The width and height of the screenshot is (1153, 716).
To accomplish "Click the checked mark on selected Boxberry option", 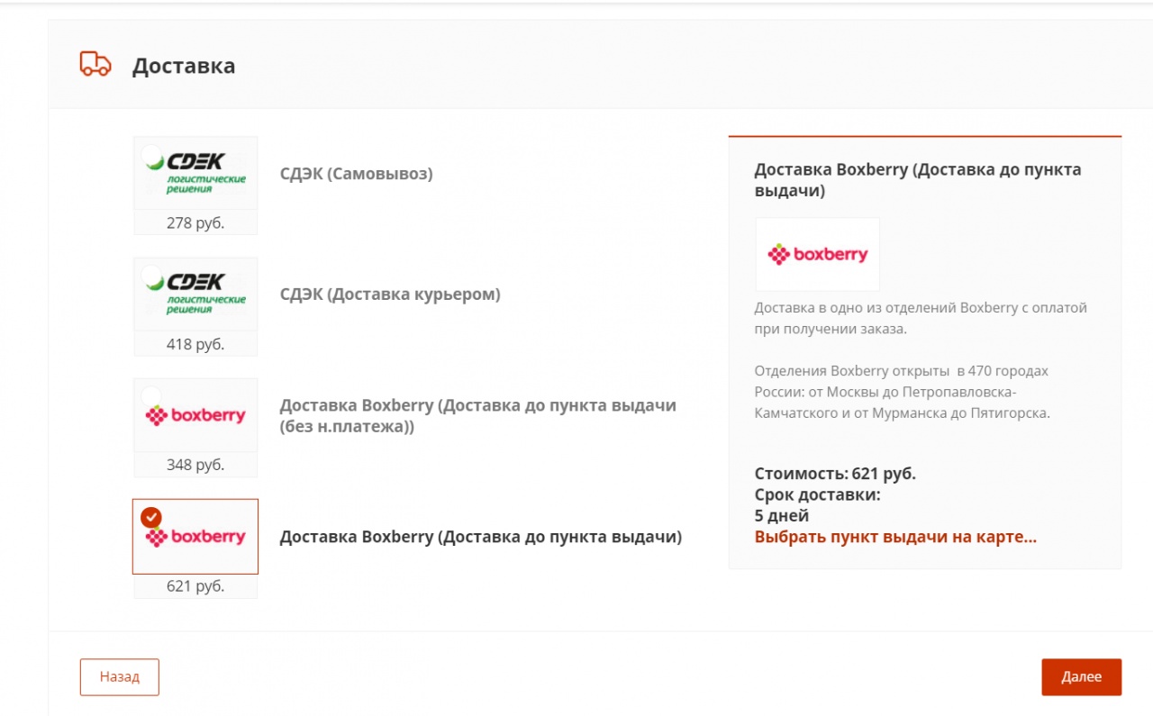I will click(151, 517).
